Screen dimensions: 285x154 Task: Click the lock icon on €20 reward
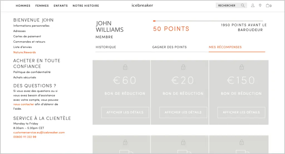[183, 67]
